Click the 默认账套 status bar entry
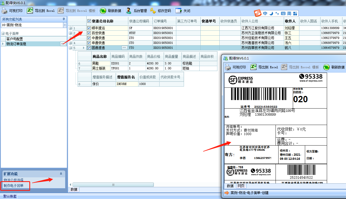The image size is (346, 199). (x=10, y=196)
